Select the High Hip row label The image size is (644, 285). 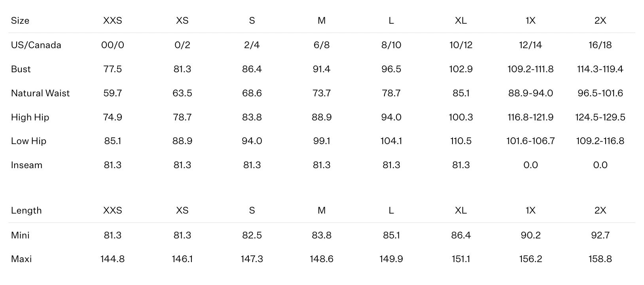coord(30,117)
